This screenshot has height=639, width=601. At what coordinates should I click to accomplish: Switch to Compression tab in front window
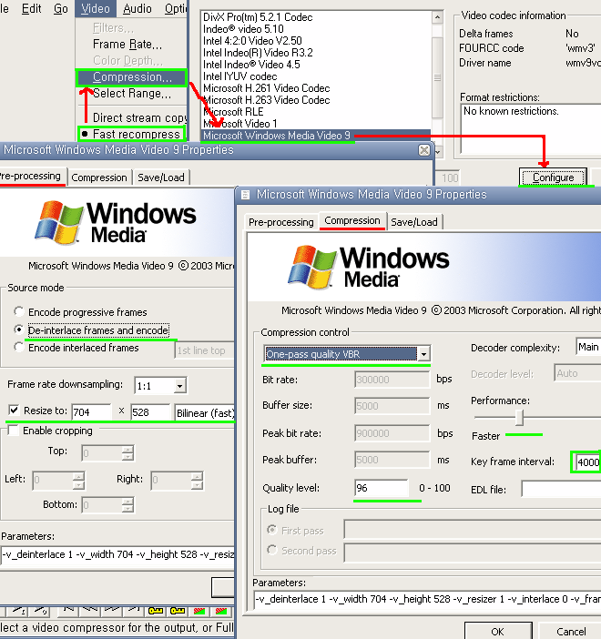352,220
